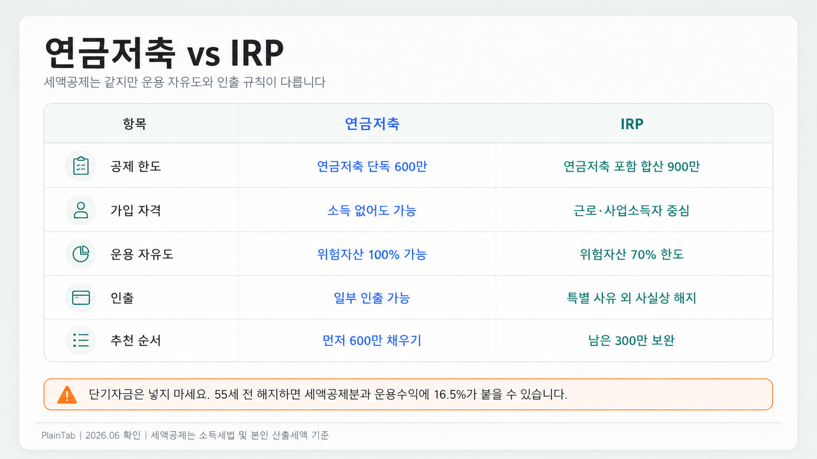This screenshot has width=817, height=459.
Task: Select the 추천 순서 row label
Action: [136, 340]
